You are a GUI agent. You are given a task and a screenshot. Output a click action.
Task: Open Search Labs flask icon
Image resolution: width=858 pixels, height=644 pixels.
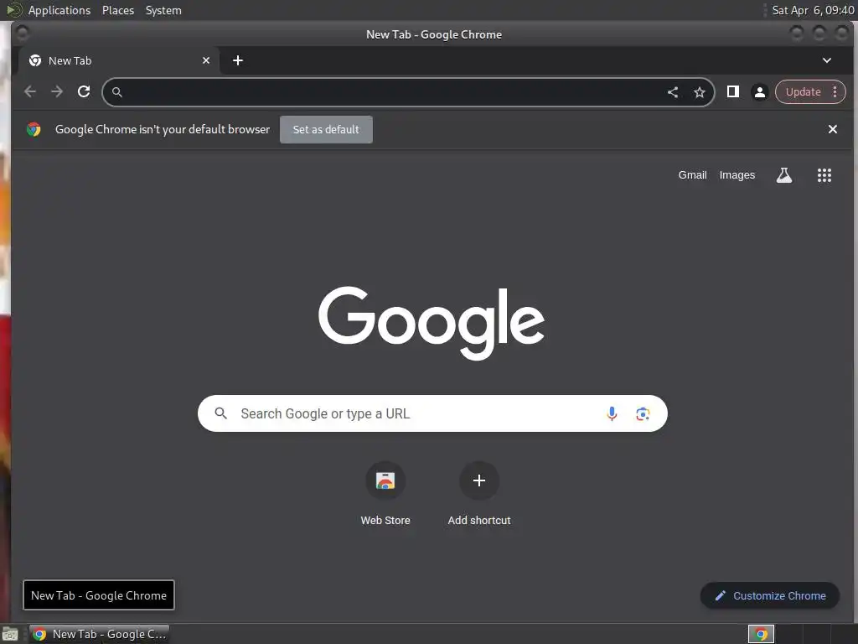coord(784,175)
